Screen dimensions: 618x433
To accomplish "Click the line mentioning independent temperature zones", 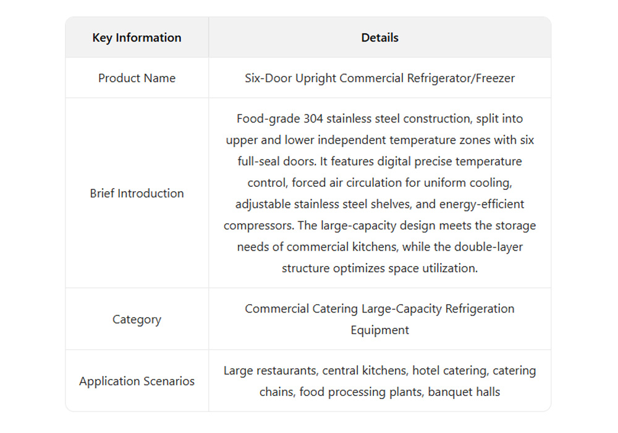I will click(x=379, y=140).
